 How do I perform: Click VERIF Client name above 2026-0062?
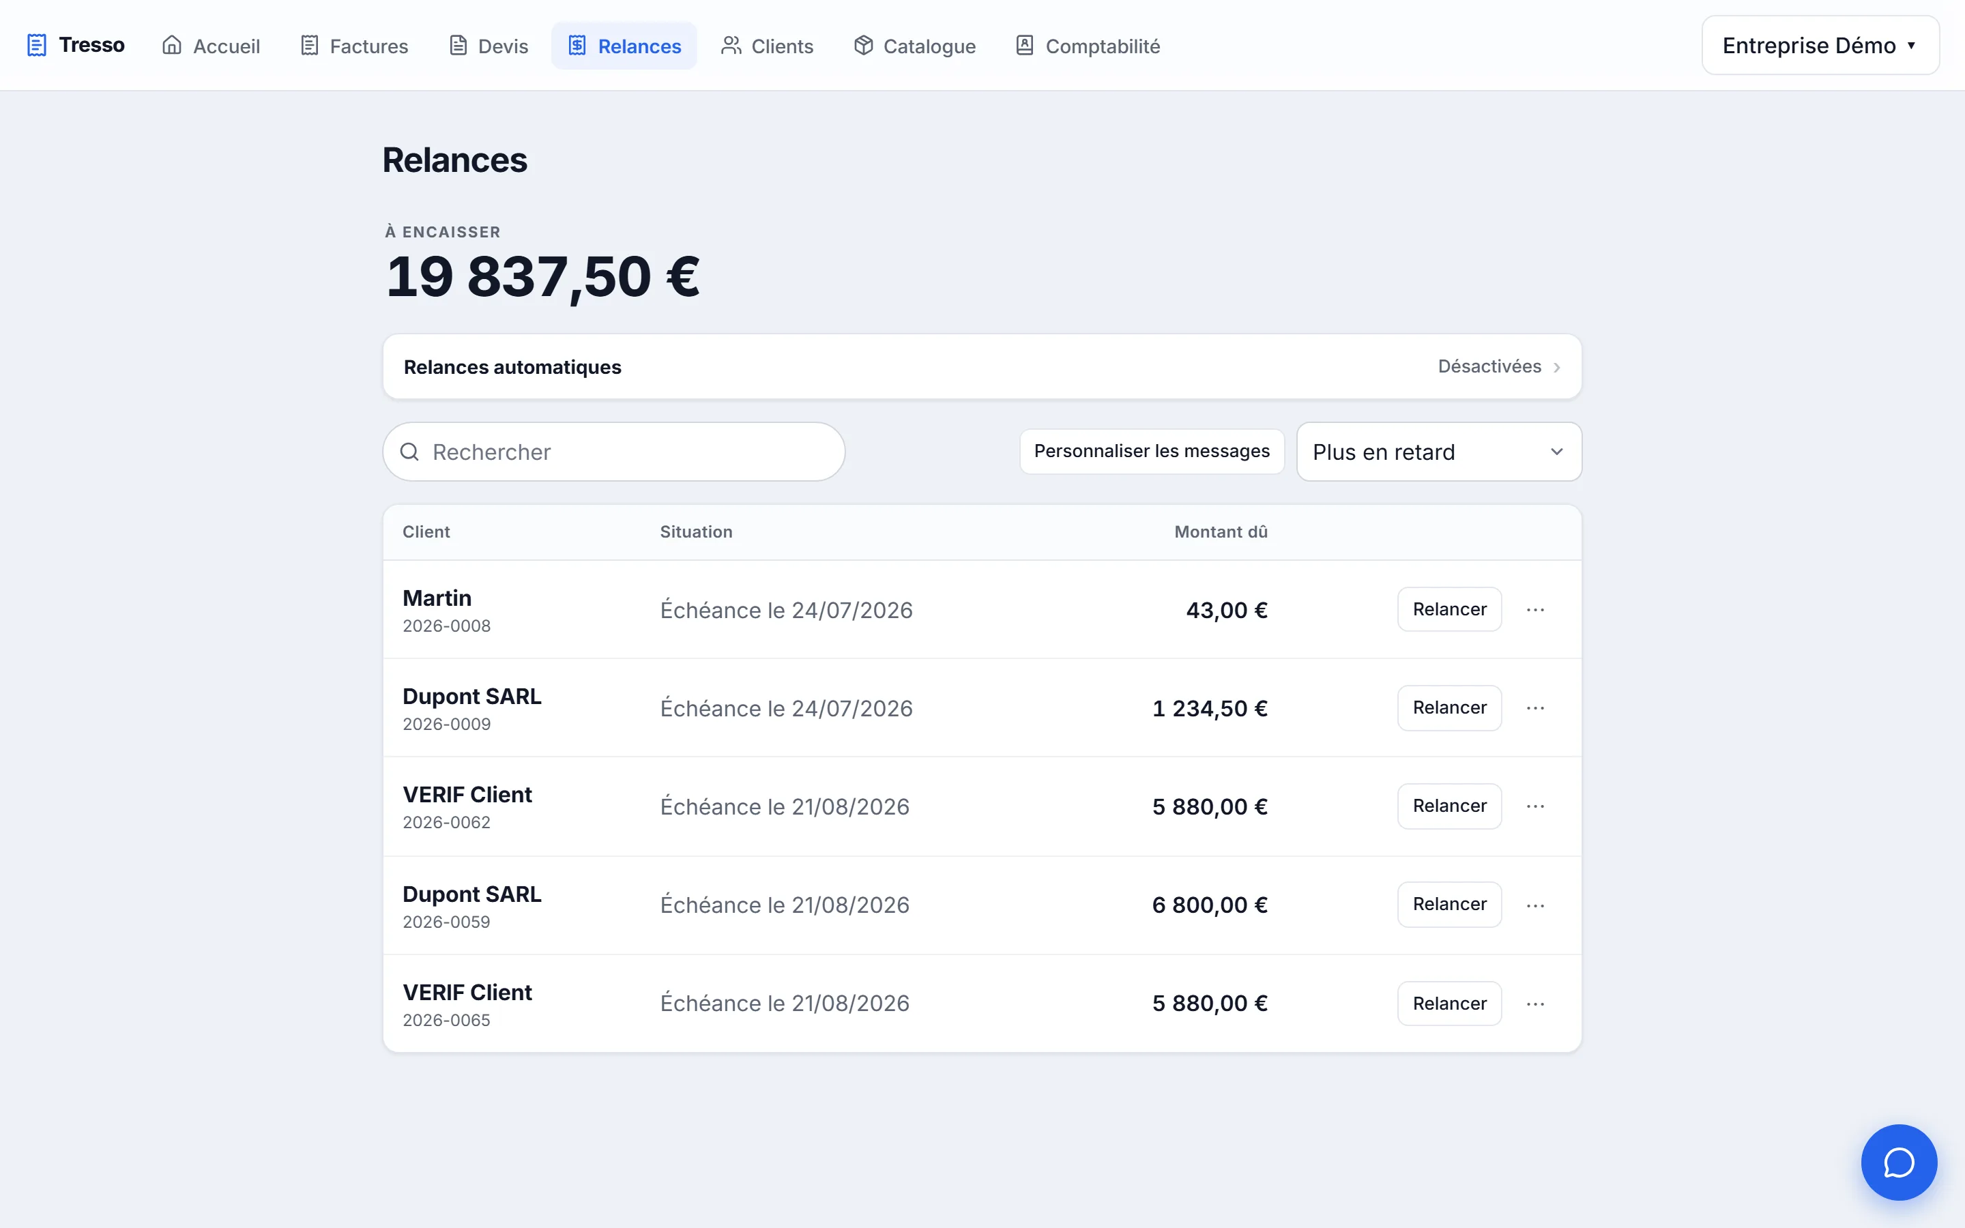point(467,795)
